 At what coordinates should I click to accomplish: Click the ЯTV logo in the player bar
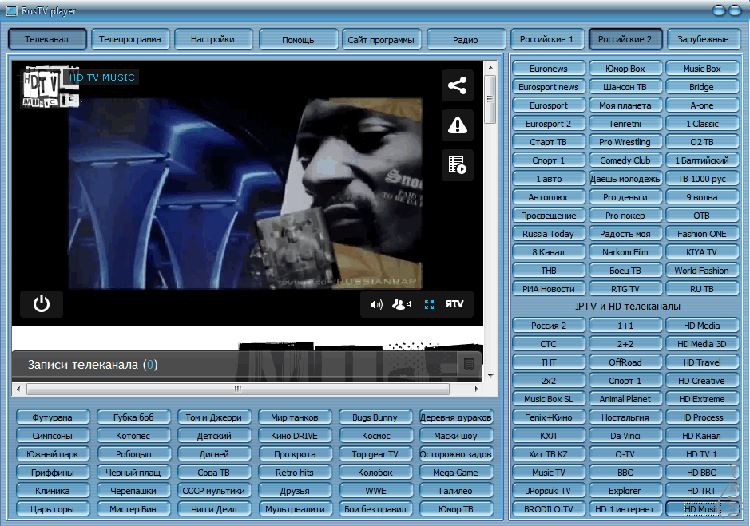click(x=454, y=304)
